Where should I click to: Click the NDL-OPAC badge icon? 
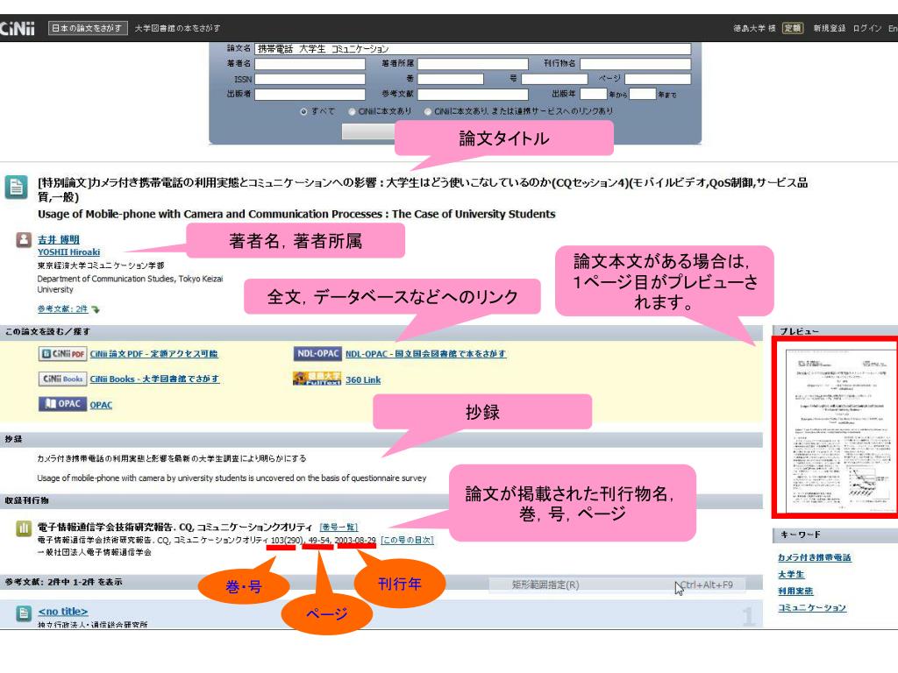317,354
